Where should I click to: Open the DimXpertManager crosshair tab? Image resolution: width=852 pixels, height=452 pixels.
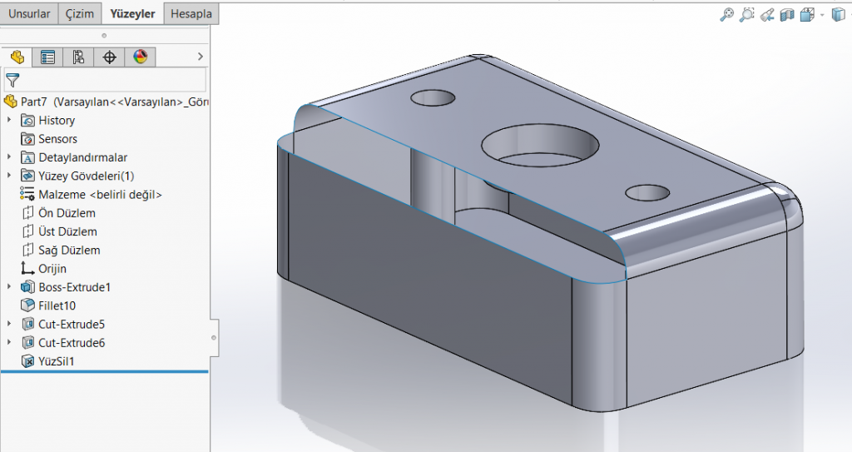[x=109, y=57]
